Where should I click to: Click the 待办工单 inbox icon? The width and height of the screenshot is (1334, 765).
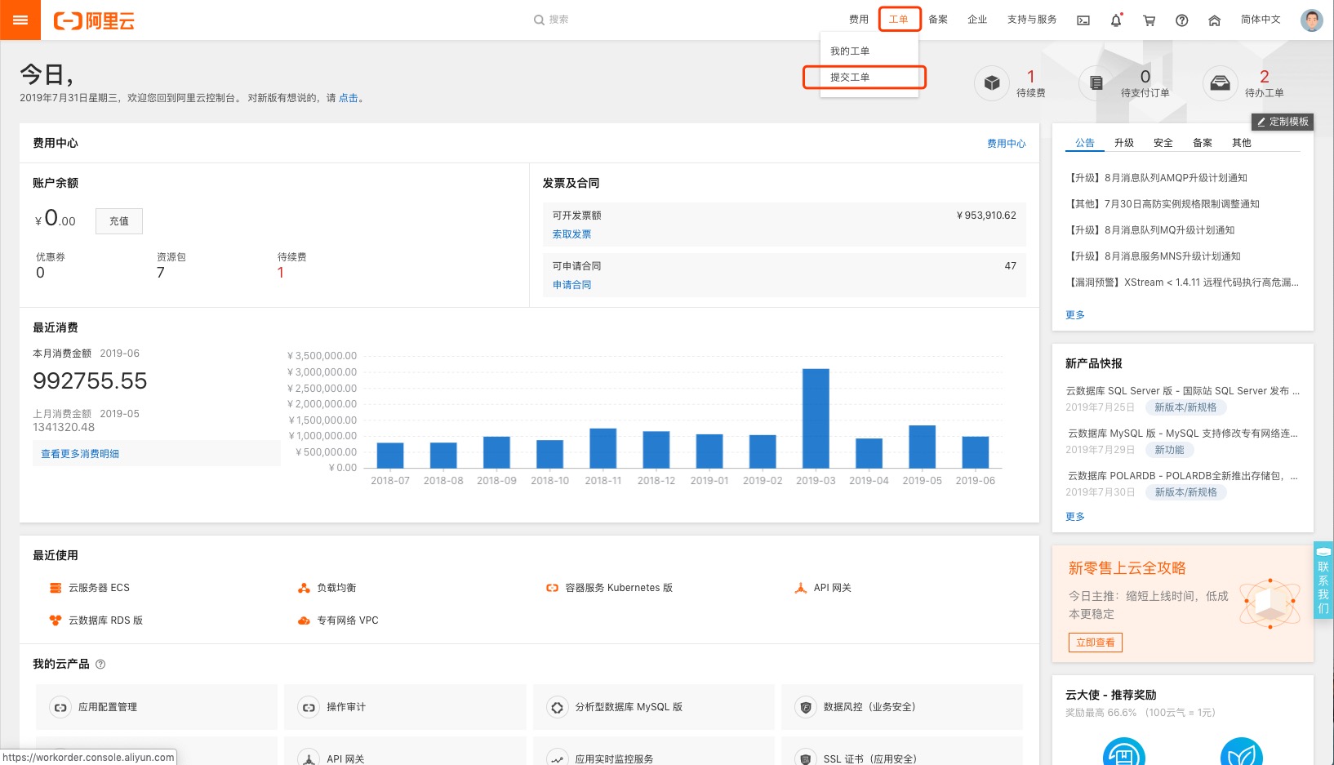tap(1221, 82)
